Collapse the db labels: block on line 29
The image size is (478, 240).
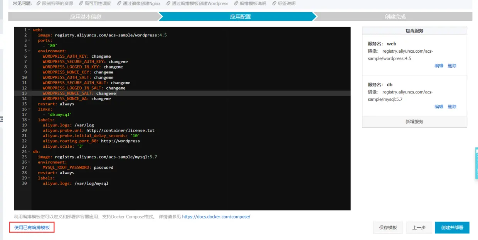30,178
